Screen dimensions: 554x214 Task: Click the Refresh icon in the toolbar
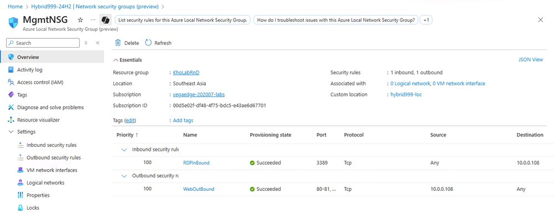[x=149, y=43]
